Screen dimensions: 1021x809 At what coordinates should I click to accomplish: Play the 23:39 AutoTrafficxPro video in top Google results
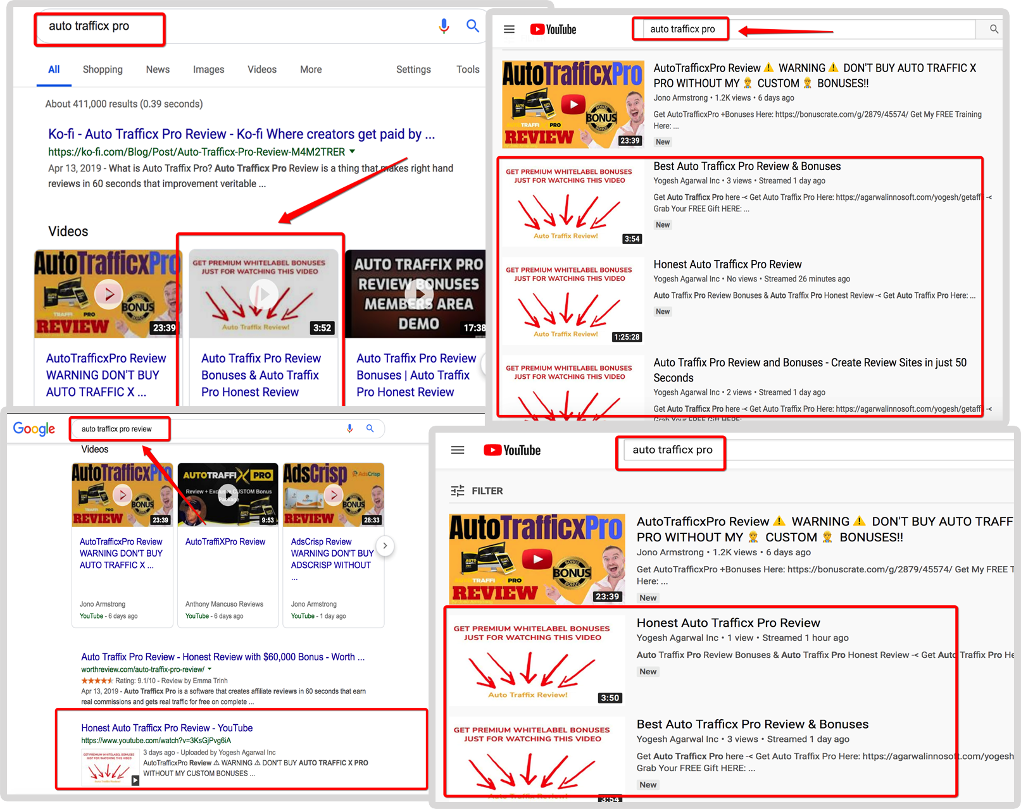click(108, 294)
